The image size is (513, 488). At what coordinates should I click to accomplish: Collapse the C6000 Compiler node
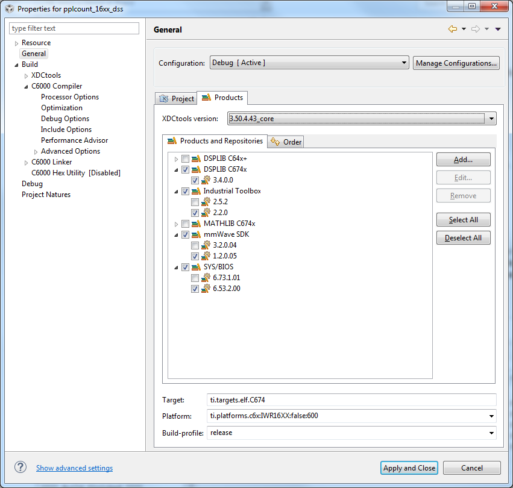[26, 87]
